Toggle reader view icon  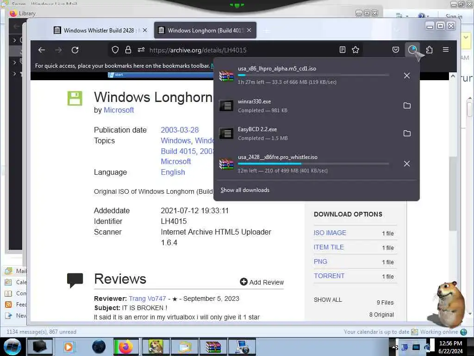tap(342, 50)
